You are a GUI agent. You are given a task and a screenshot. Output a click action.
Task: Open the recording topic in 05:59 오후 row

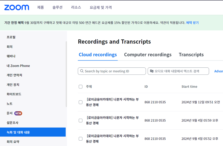[112, 120]
